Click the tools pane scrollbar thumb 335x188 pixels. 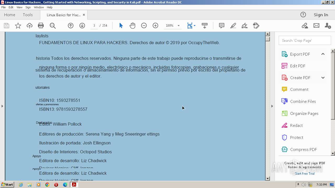pyautogui.click(x=333, y=86)
